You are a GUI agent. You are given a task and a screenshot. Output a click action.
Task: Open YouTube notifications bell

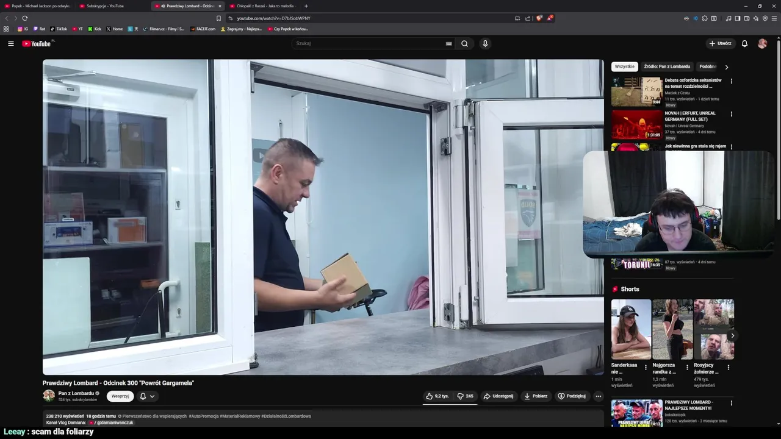pyautogui.click(x=744, y=43)
